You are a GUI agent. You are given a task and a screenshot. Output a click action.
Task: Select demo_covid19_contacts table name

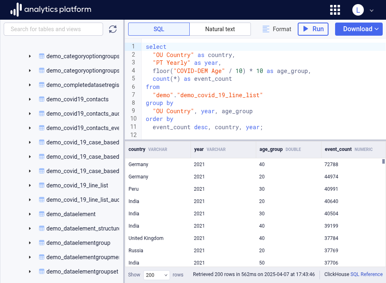[x=77, y=99]
